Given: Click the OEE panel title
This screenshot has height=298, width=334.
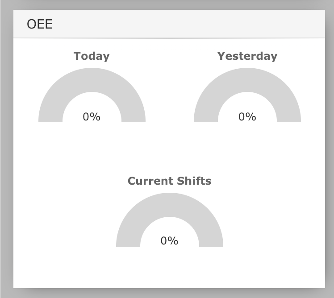Looking at the screenshot, I should pyautogui.click(x=40, y=24).
